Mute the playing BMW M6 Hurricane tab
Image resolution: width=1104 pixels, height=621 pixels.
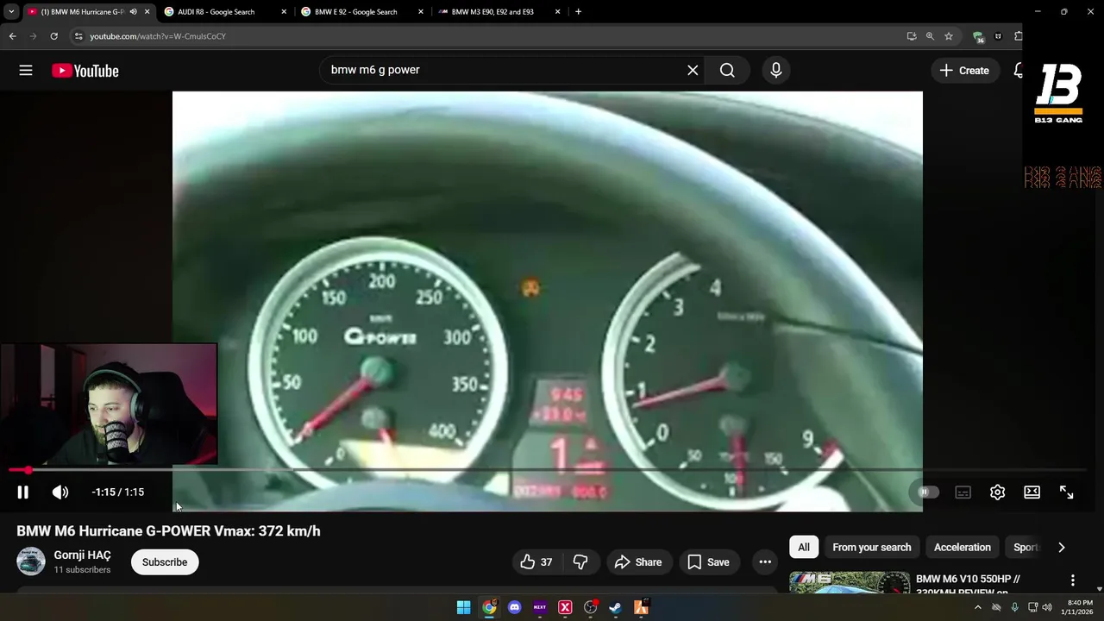[x=133, y=12]
